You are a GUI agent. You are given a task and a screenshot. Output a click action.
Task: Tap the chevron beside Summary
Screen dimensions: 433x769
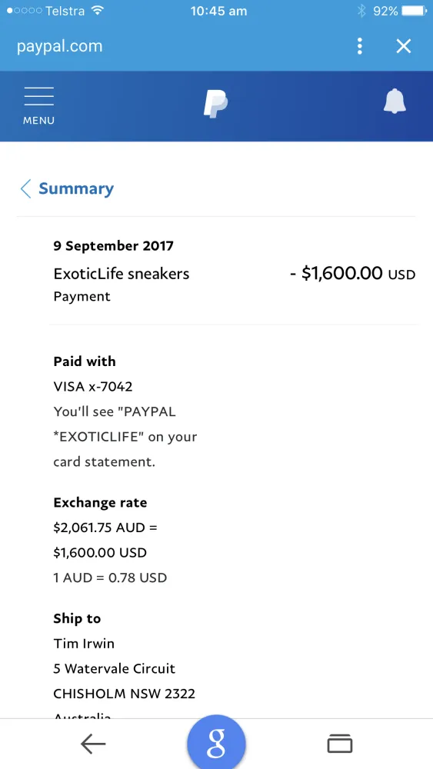pyautogui.click(x=25, y=188)
